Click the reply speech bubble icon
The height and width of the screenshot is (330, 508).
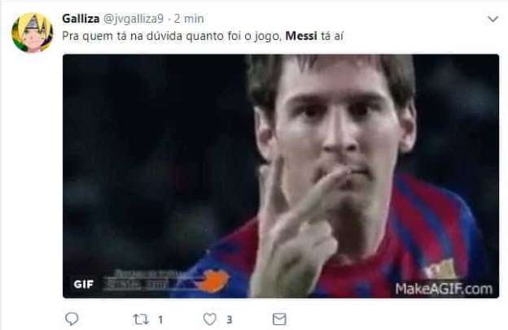click(x=72, y=319)
